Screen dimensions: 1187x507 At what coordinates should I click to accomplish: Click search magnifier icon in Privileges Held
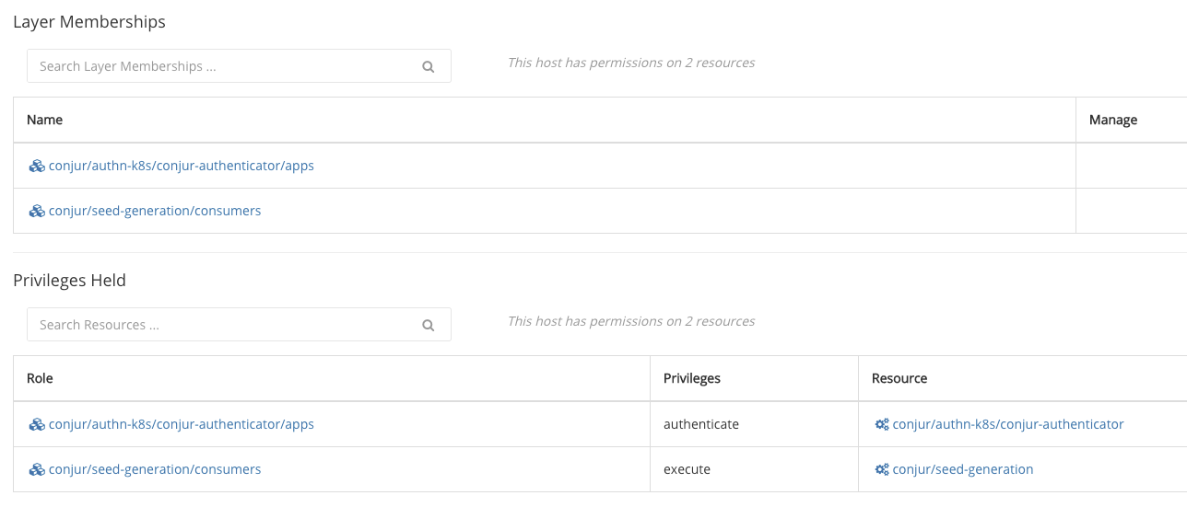pyautogui.click(x=428, y=325)
